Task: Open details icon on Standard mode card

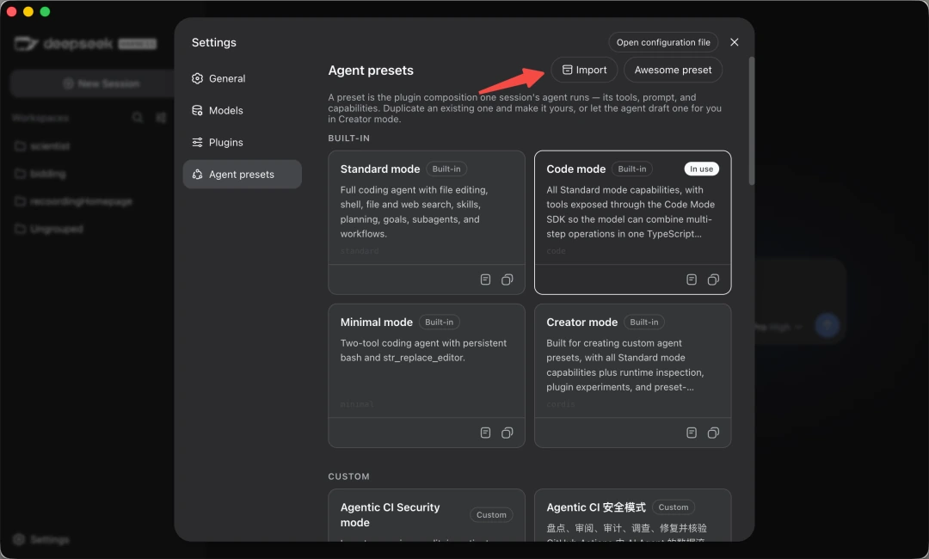Action: (485, 279)
